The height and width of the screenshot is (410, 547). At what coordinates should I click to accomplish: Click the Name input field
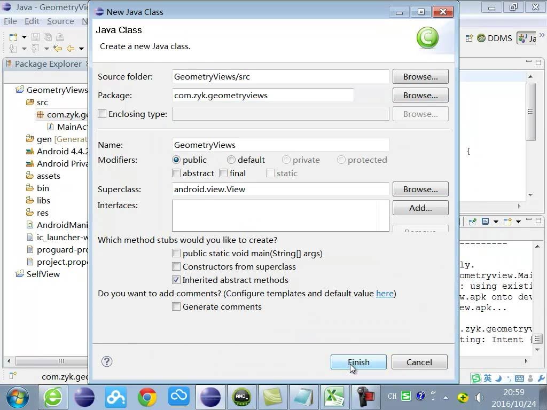coord(280,145)
